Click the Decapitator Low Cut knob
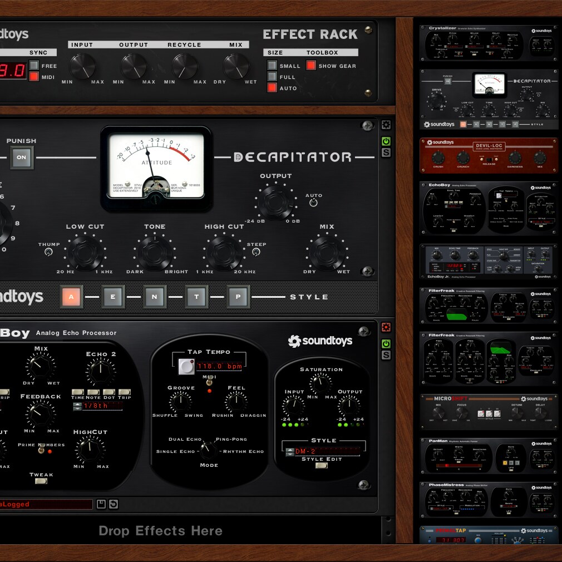Image resolution: width=562 pixels, height=562 pixels. point(85,253)
